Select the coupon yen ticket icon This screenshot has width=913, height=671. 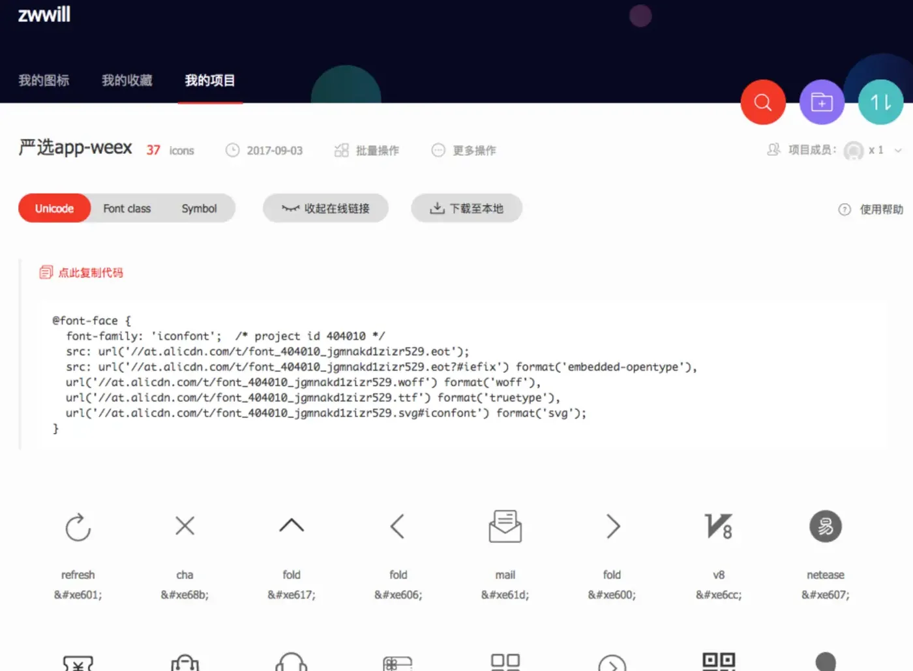click(x=78, y=663)
